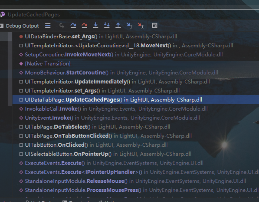Viewport: 259px width, 202px height.
Task: Select the UIDataBinderBase.set_Args() frame
Action: (136, 37)
